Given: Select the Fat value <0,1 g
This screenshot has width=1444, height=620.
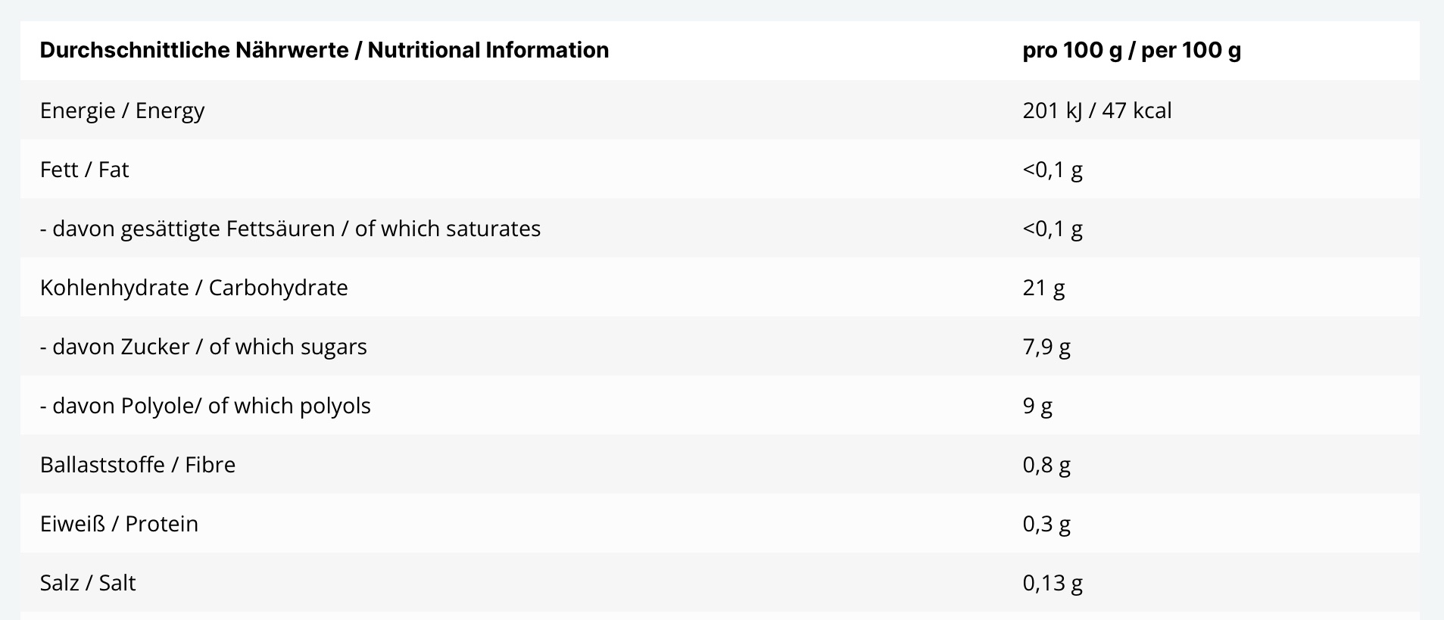Looking at the screenshot, I should click(1053, 170).
